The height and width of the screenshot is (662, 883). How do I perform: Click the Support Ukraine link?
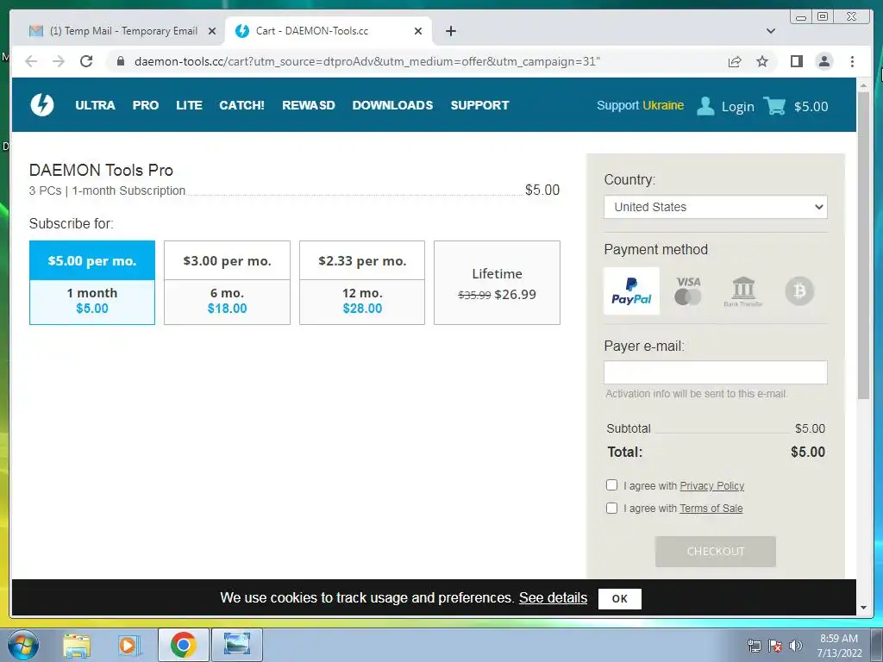coord(641,105)
